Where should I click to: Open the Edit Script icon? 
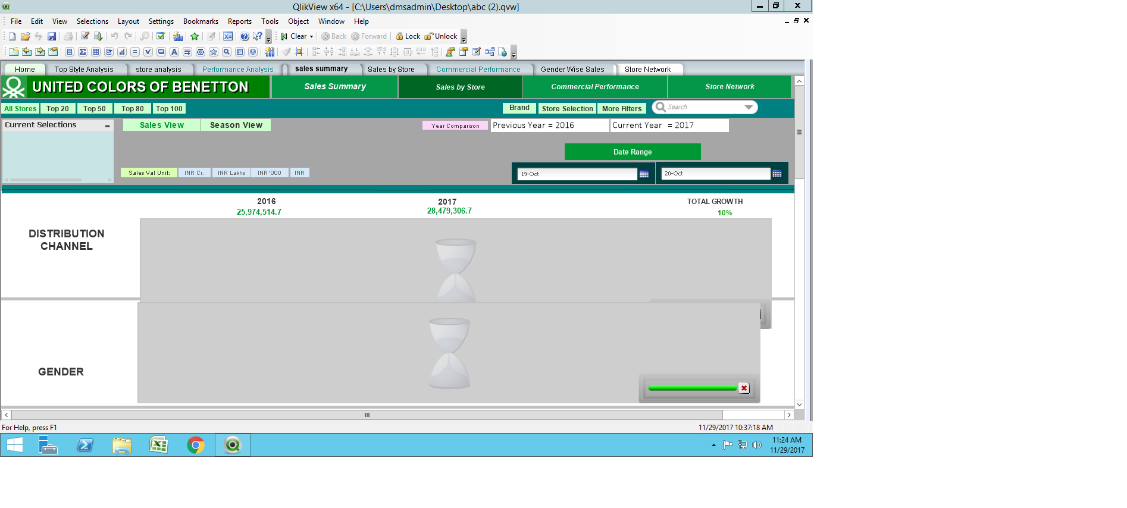(x=84, y=36)
